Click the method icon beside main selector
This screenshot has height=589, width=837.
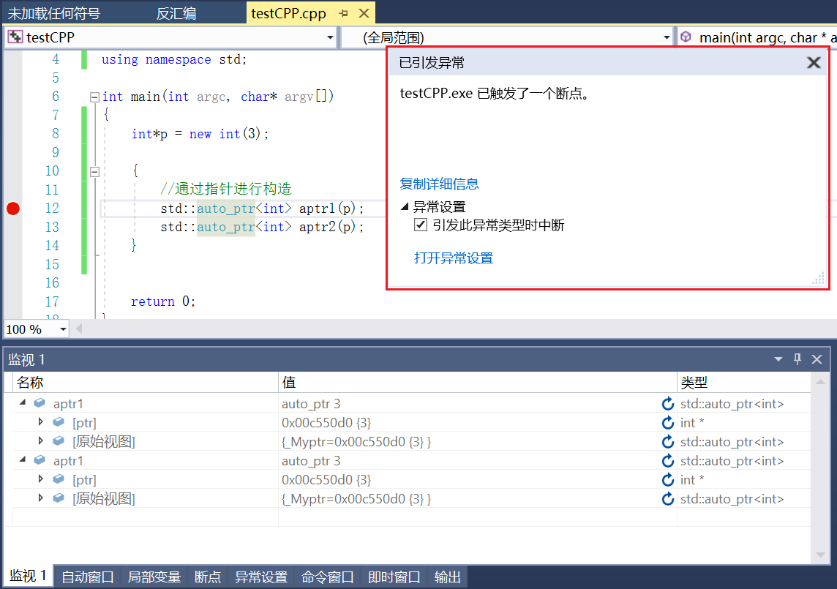[684, 37]
